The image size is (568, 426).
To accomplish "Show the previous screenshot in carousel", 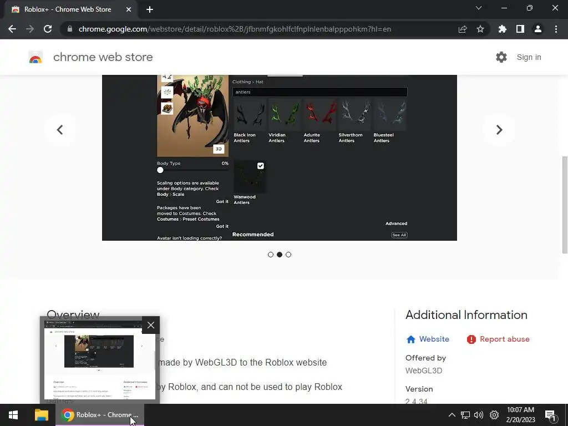I will pos(60,130).
